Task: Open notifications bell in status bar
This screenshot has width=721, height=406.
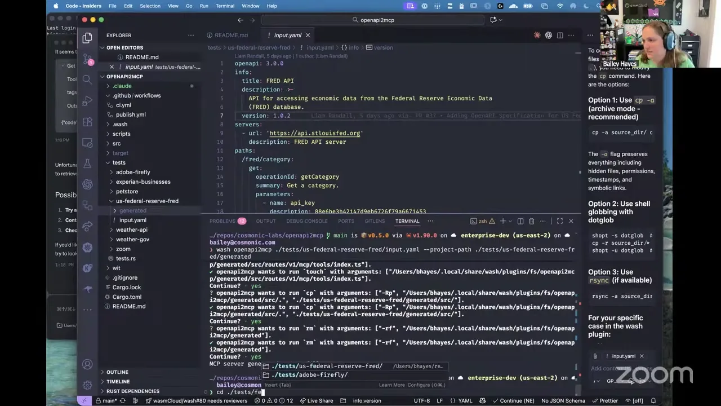Action: 653,401
